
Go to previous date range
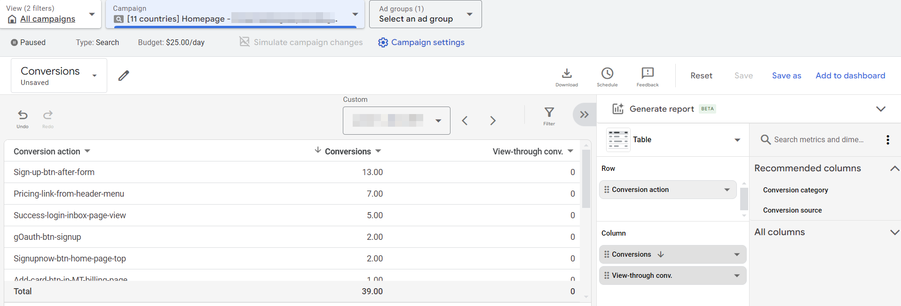(465, 121)
